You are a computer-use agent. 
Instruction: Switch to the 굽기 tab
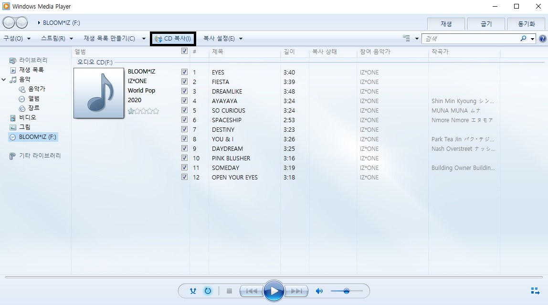(486, 24)
